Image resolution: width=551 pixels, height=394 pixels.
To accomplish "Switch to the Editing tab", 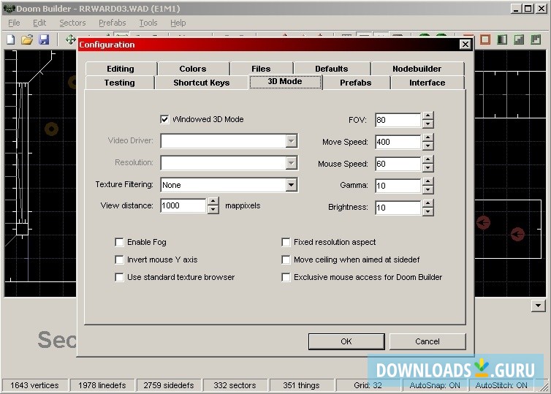I will [121, 69].
